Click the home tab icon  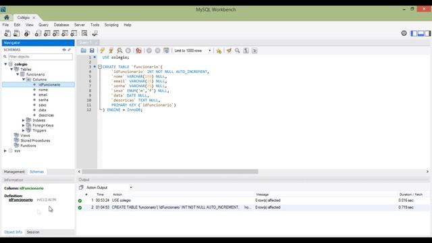[7, 18]
